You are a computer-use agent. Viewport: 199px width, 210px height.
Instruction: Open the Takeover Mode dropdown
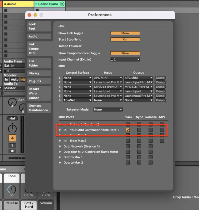(108, 109)
